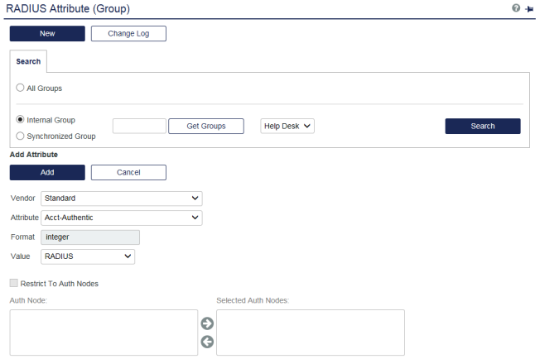Open the Change Log
Viewport: 540px width, 359px height.
tap(128, 34)
